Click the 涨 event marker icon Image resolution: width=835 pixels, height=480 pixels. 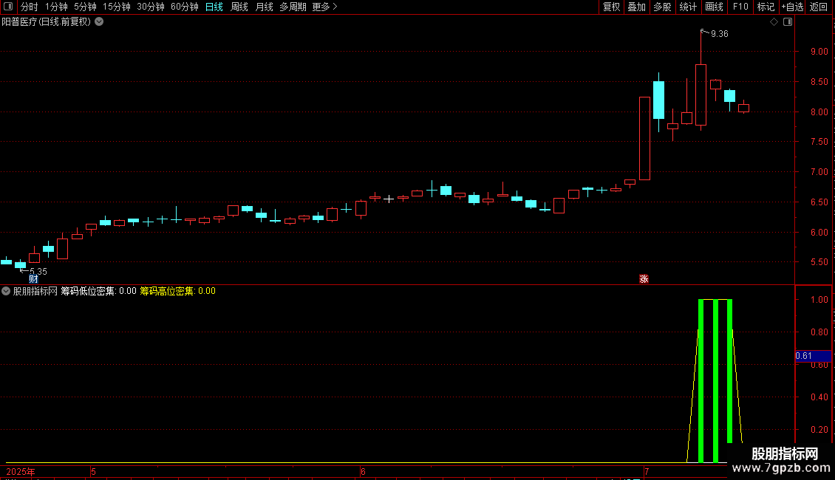coord(644,279)
